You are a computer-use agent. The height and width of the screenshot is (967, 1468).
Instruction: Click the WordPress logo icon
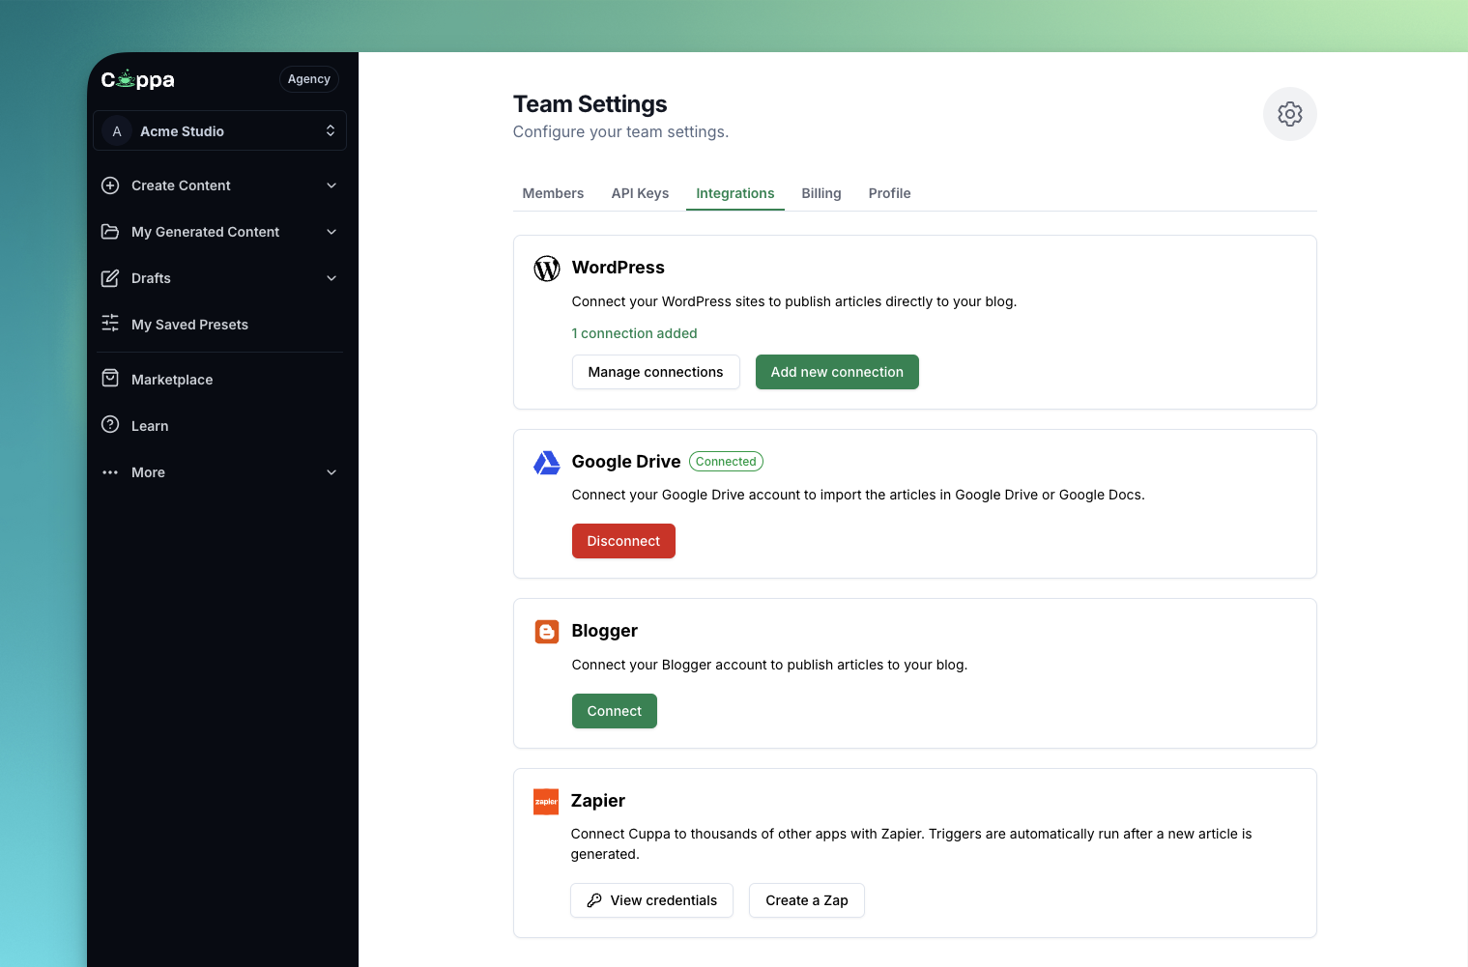547,269
